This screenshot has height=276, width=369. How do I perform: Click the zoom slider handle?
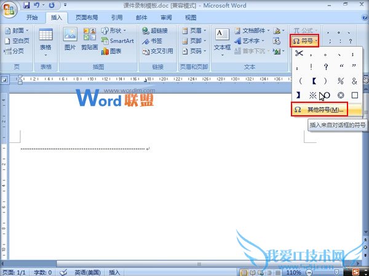coord(337,273)
